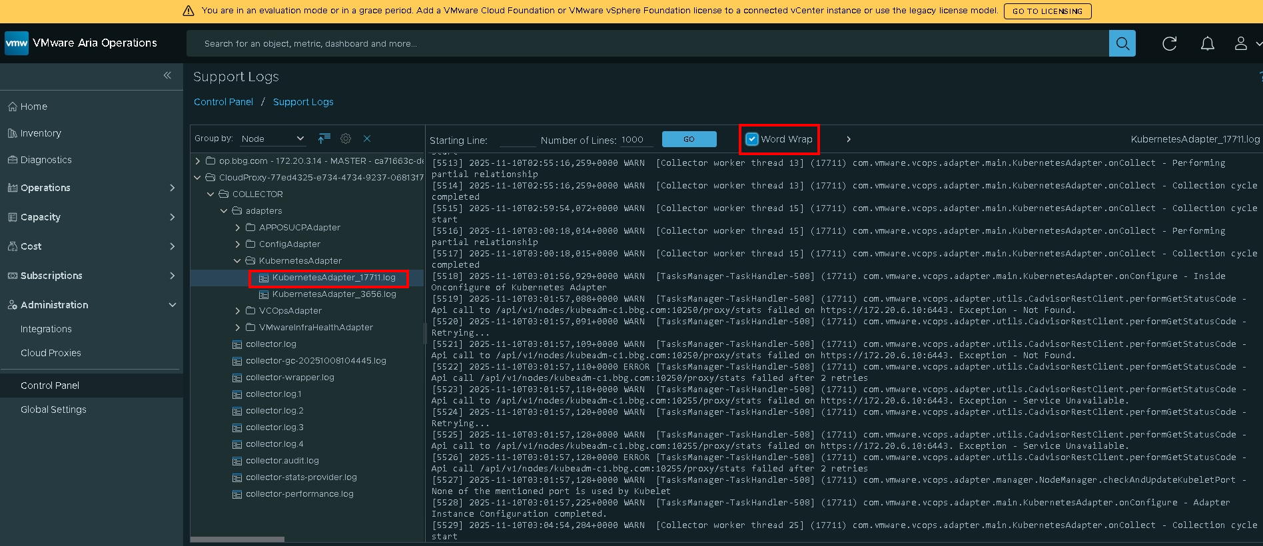The width and height of the screenshot is (1263, 546).
Task: Click the Subscriptions icon in sidebar
Action: [12, 276]
